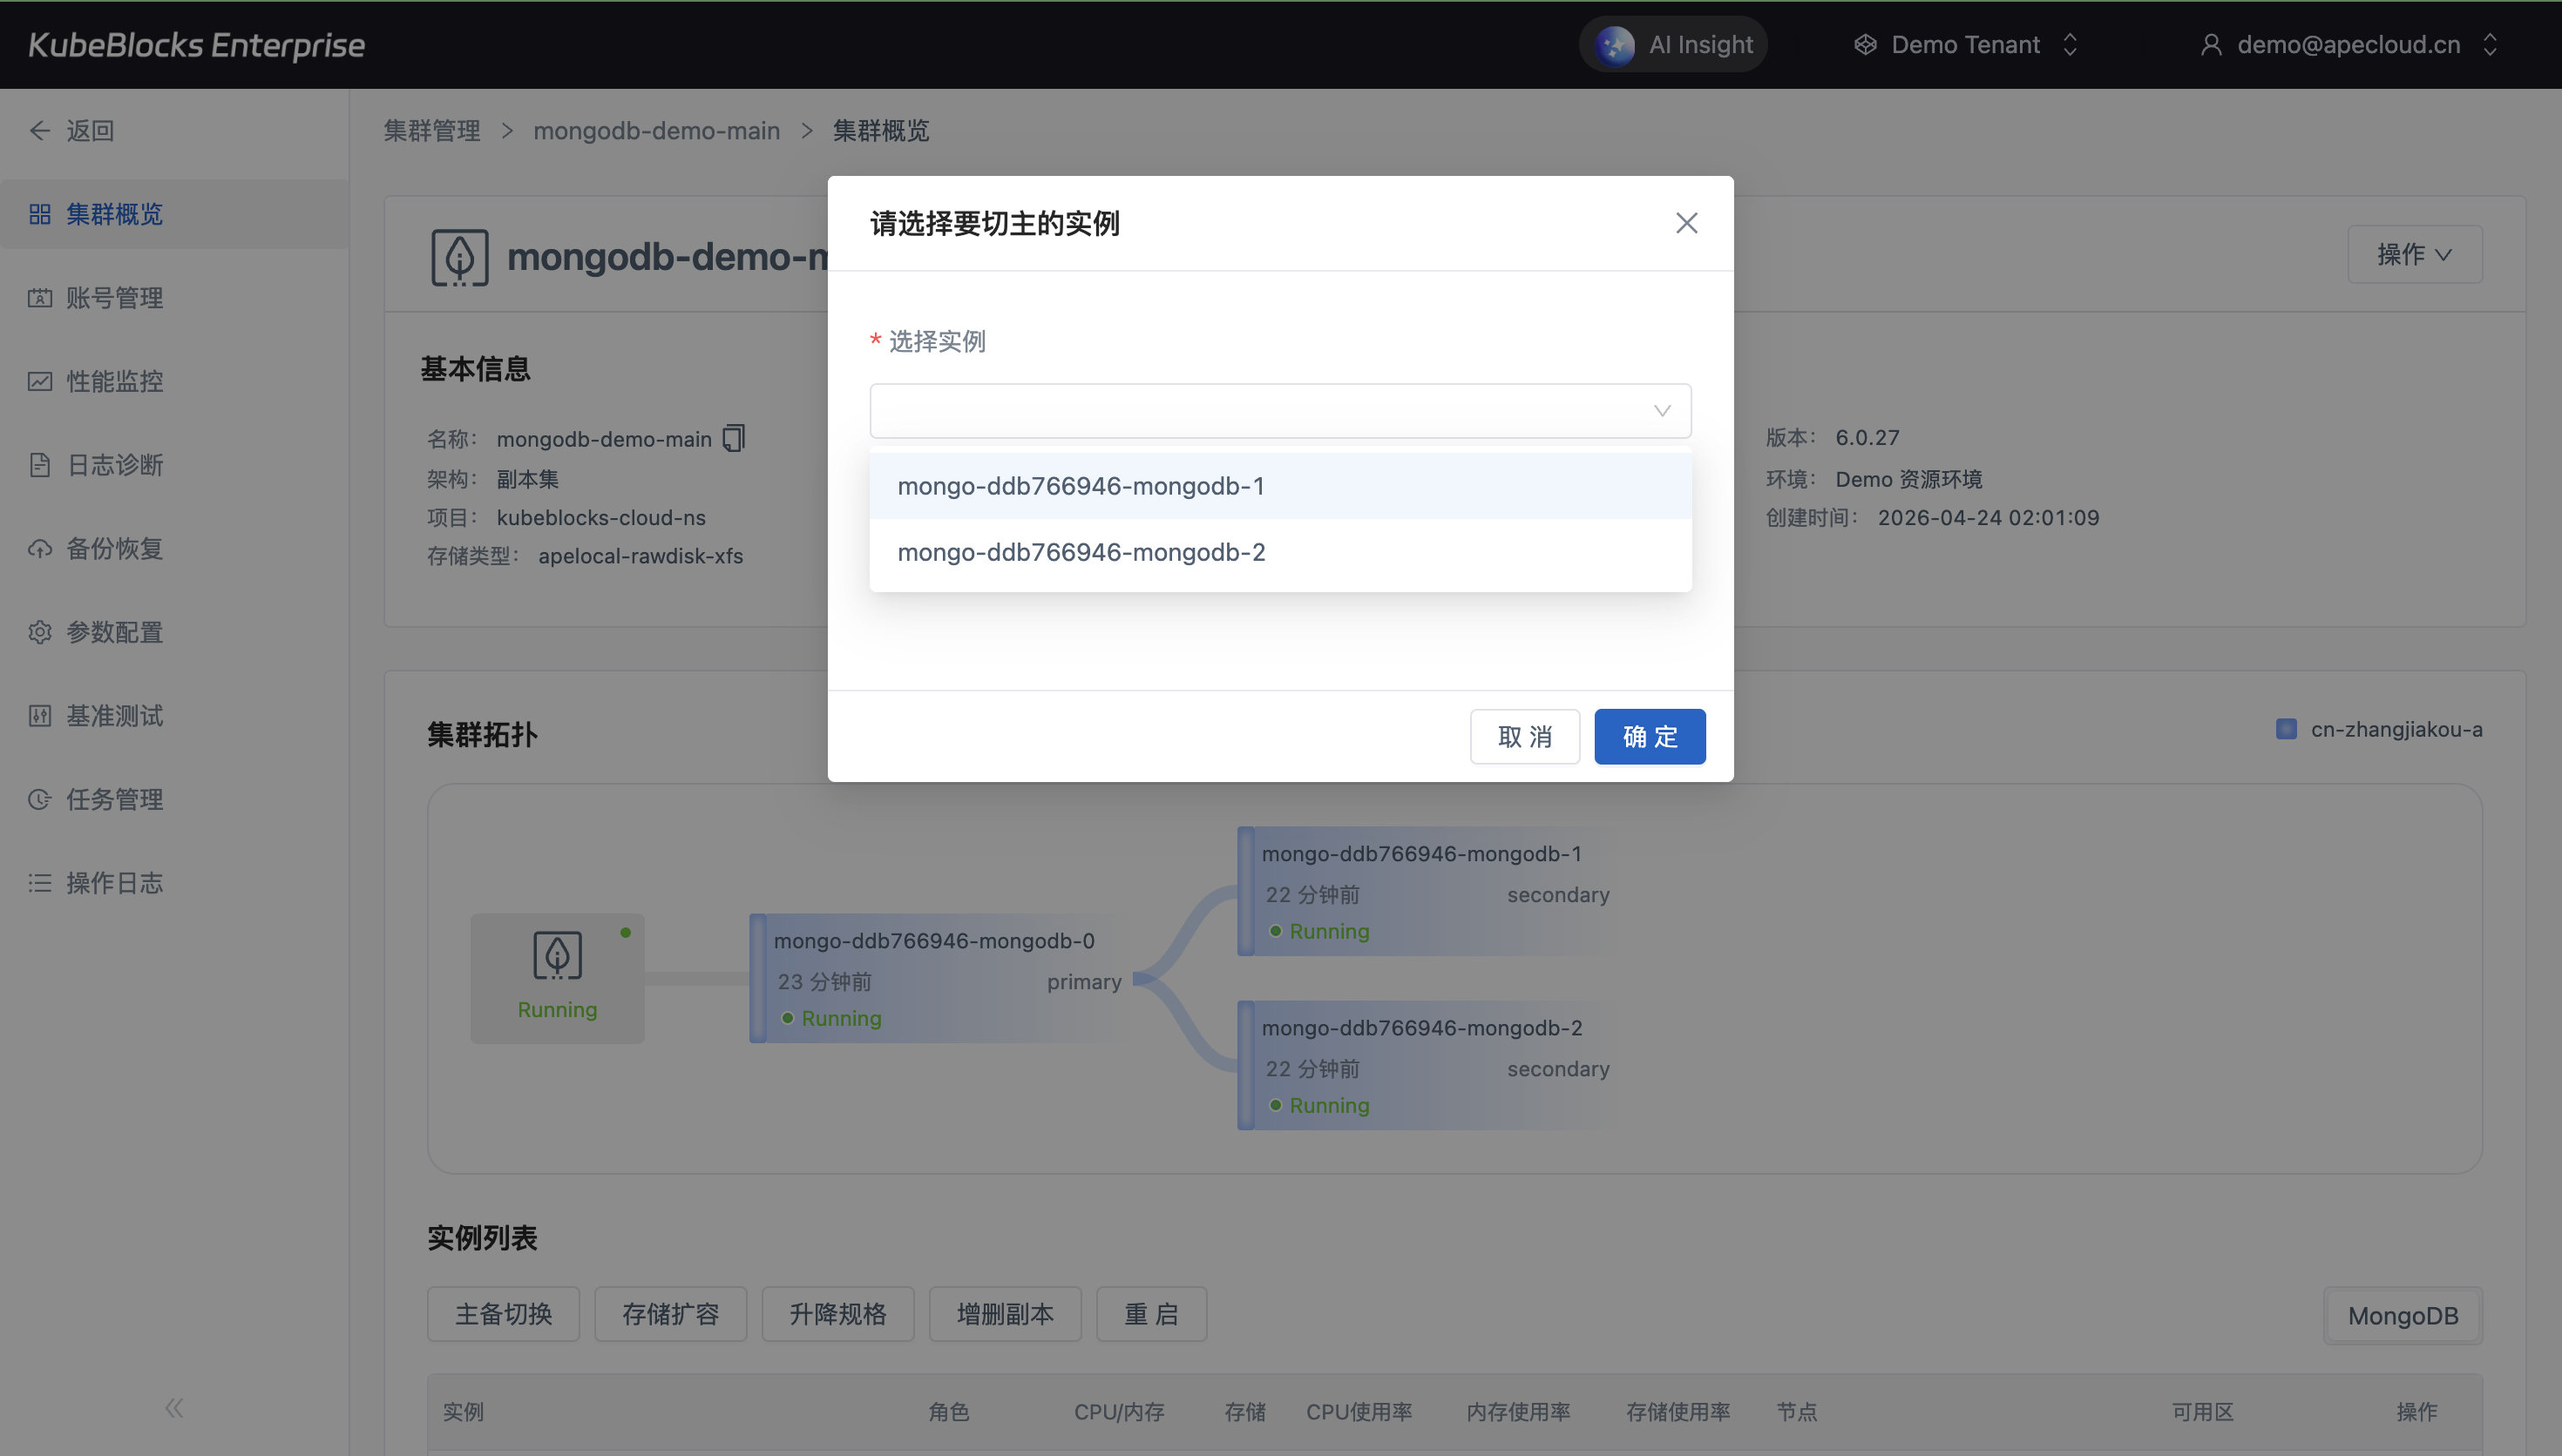Expand the Demo Tenant switcher
The image size is (2562, 1456).
1966,45
